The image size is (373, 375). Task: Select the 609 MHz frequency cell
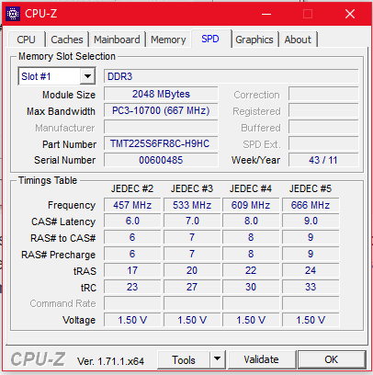click(251, 205)
